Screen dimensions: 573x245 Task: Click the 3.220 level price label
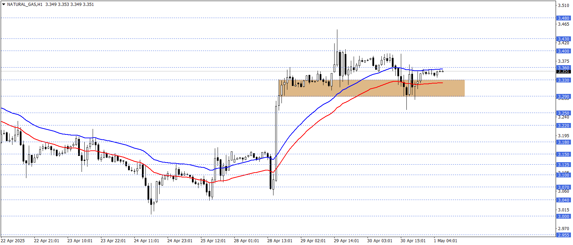[563, 125]
